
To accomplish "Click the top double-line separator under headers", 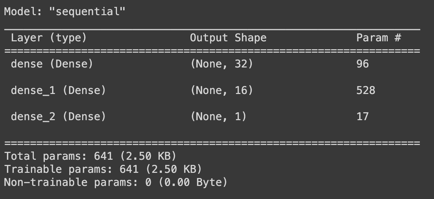I will pyautogui.click(x=212, y=51).
